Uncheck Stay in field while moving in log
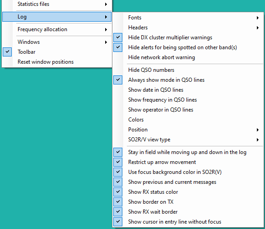The height and width of the screenshot is (229, 265). click(x=188, y=152)
